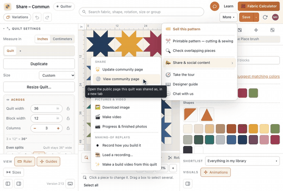
Task: Open the Save options dropdown arrow
Action: click(x=256, y=17)
